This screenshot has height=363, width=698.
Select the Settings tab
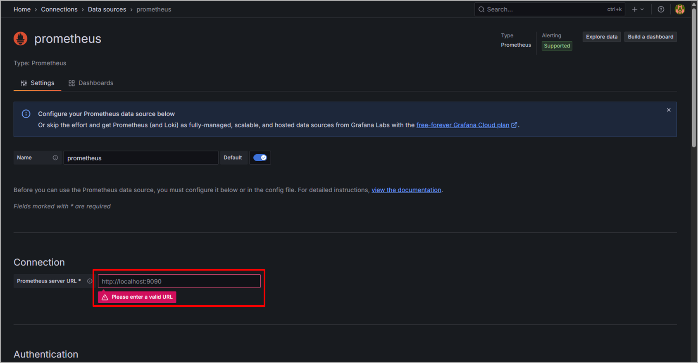point(38,83)
